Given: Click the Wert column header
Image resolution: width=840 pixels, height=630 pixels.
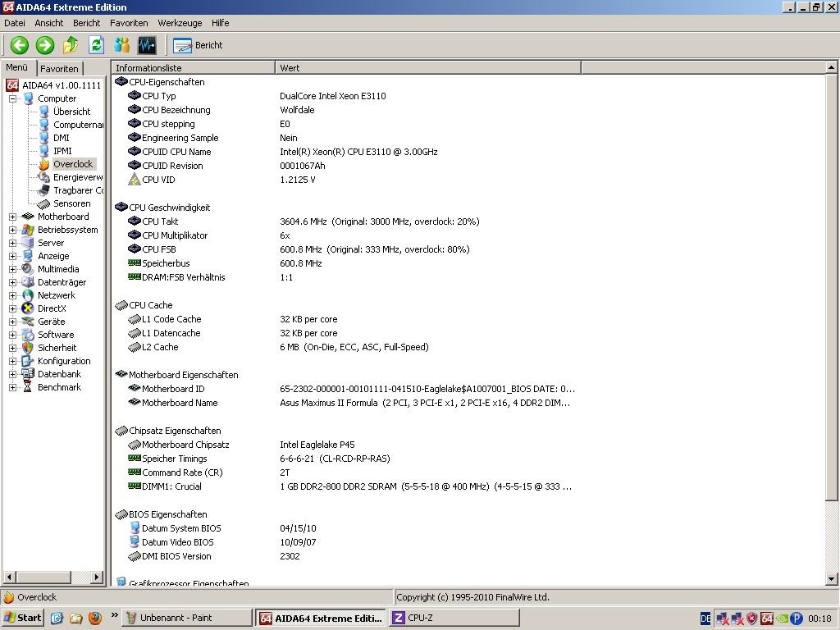Looking at the screenshot, I should [428, 68].
